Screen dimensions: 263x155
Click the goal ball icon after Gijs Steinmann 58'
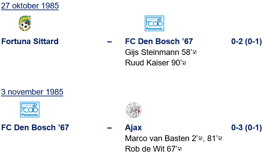195,53
